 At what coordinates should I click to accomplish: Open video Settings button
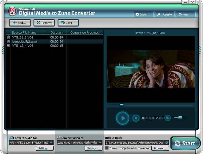[93, 148]
